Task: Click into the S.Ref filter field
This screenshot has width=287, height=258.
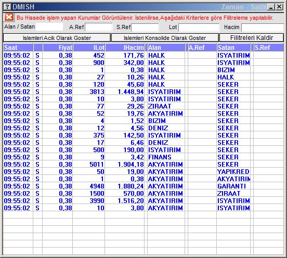Action: 145,27
